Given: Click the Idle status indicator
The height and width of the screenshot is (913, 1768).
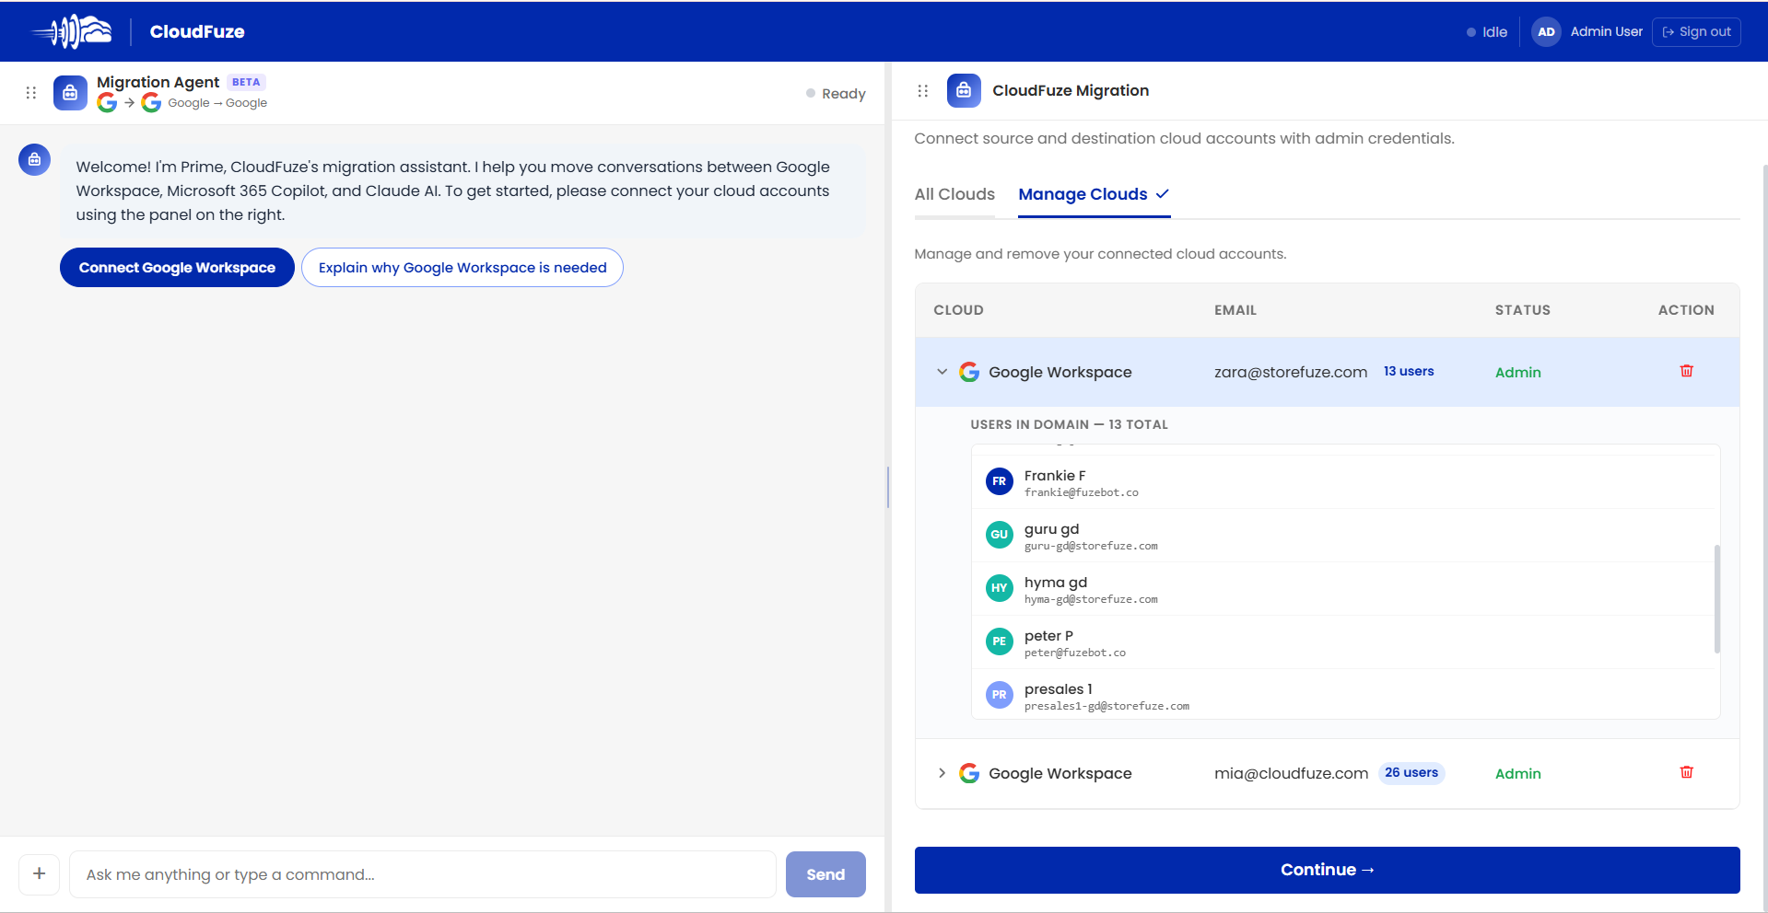Looking at the screenshot, I should click(1487, 32).
